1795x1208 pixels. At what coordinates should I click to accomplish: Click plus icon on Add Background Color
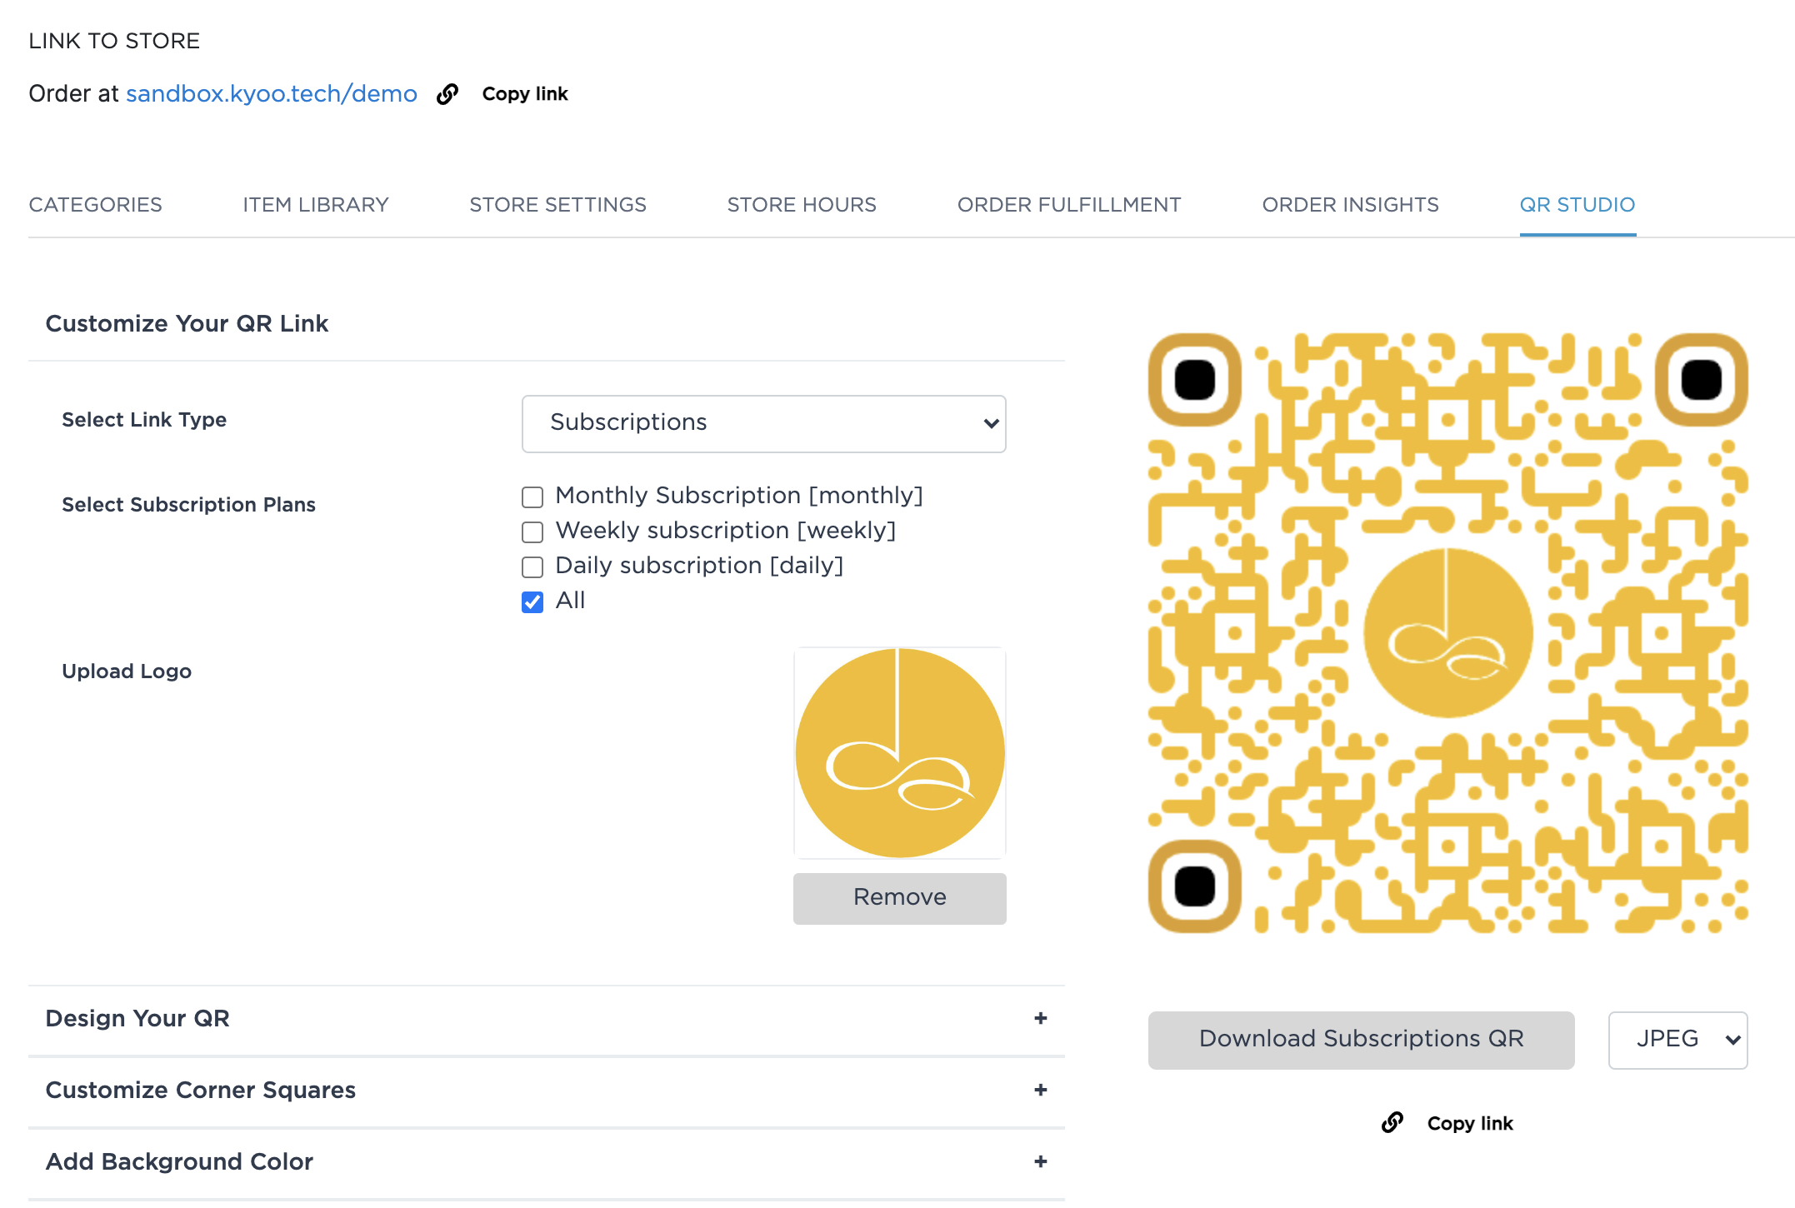coord(1040,1161)
